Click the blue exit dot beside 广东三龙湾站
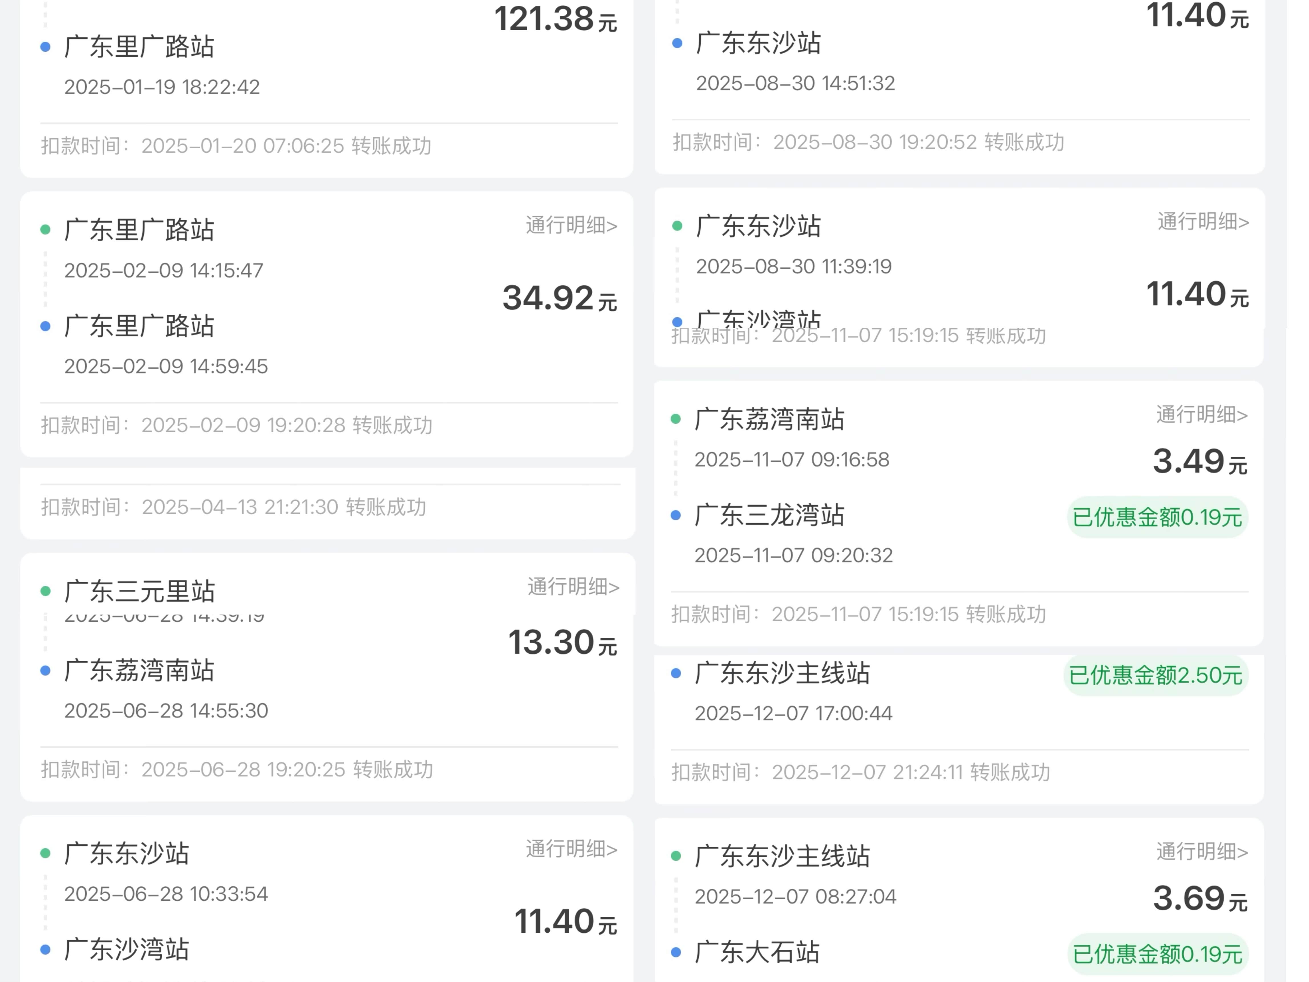1309x982 pixels. (x=676, y=516)
